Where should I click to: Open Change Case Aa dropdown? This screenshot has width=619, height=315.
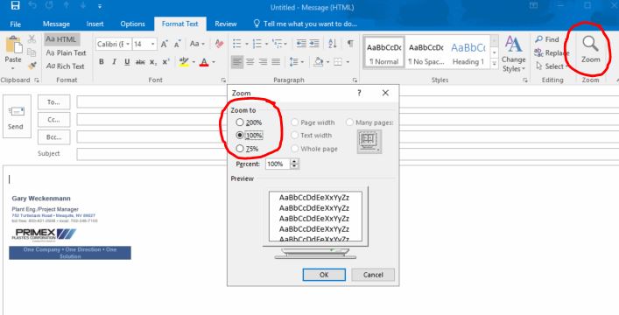tap(197, 44)
